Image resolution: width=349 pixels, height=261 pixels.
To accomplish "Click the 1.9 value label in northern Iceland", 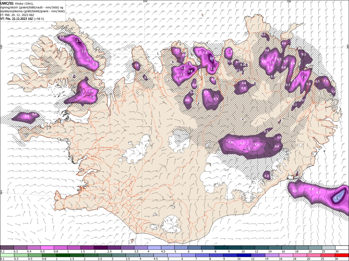I will [188, 64].
